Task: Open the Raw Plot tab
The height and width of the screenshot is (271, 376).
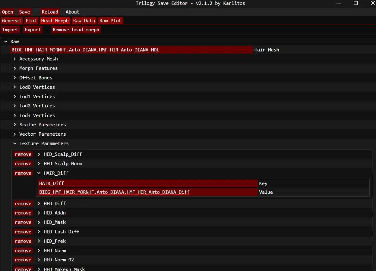Action: click(x=110, y=21)
